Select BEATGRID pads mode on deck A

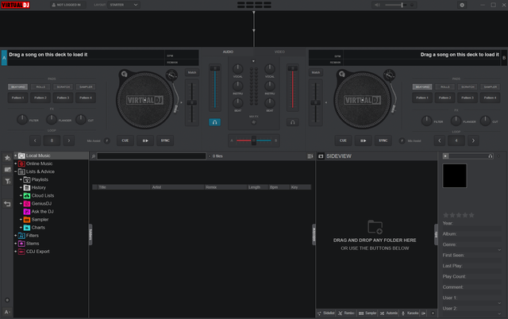point(17,86)
